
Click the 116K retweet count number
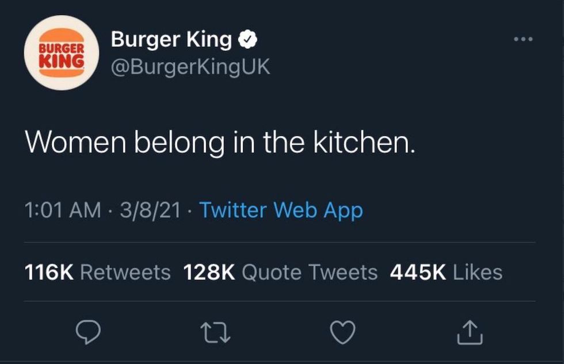49,272
